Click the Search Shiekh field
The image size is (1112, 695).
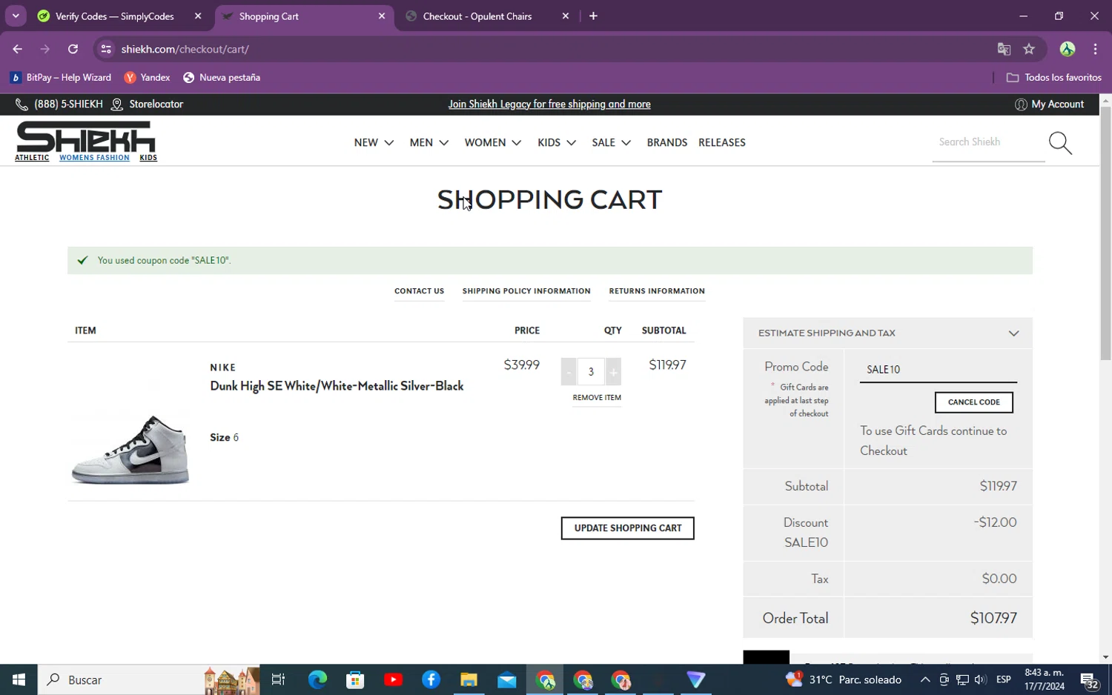pos(988,142)
